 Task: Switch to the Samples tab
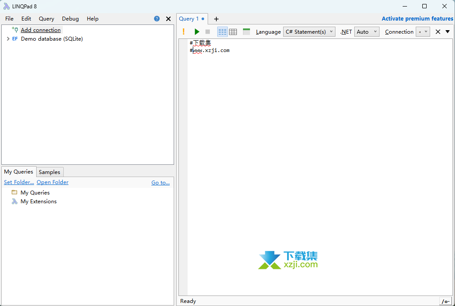pos(50,172)
